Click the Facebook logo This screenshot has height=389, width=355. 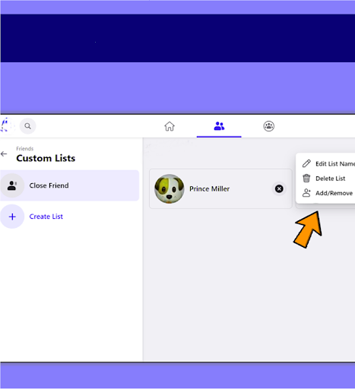pyautogui.click(x=7, y=125)
